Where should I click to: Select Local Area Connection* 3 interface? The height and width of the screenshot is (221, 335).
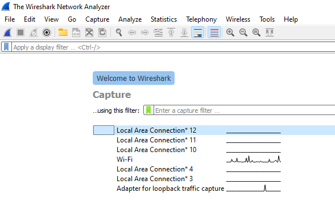214,179
